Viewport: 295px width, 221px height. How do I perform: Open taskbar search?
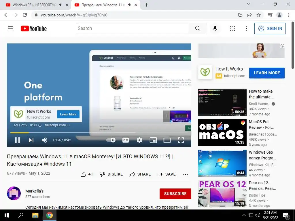click(21, 215)
